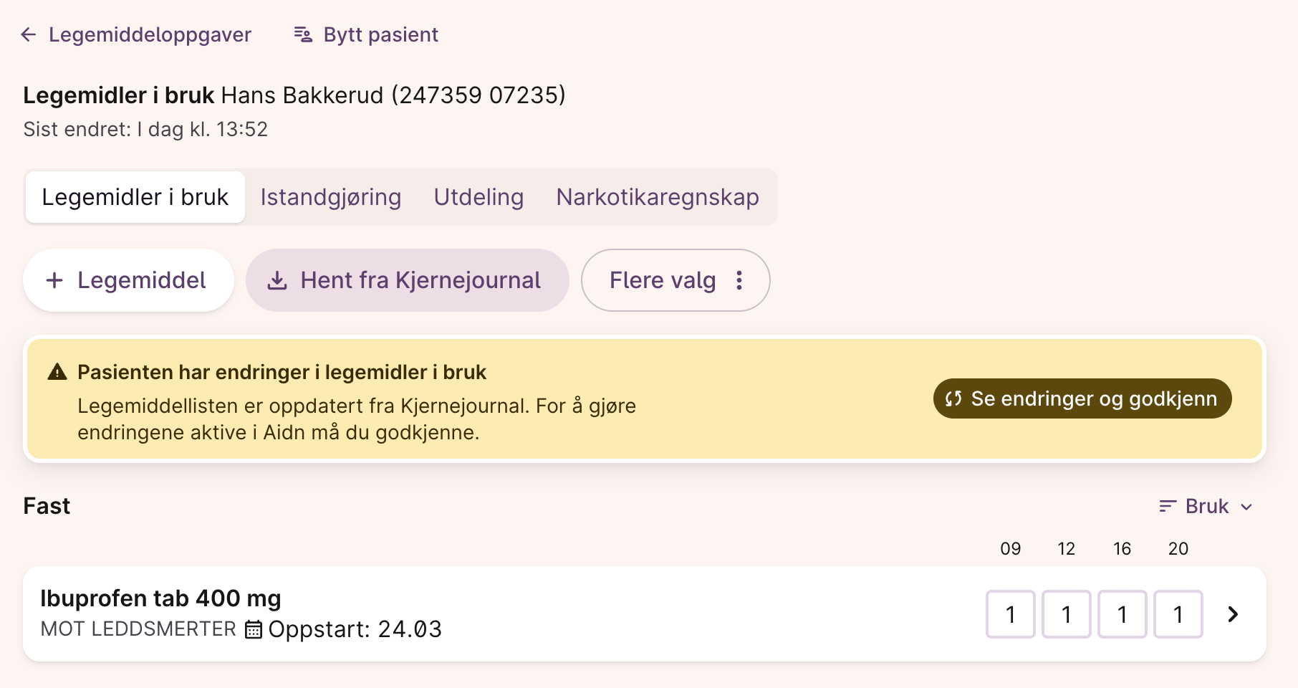Open the Flere valg menu
1298x688 pixels.
[675, 280]
